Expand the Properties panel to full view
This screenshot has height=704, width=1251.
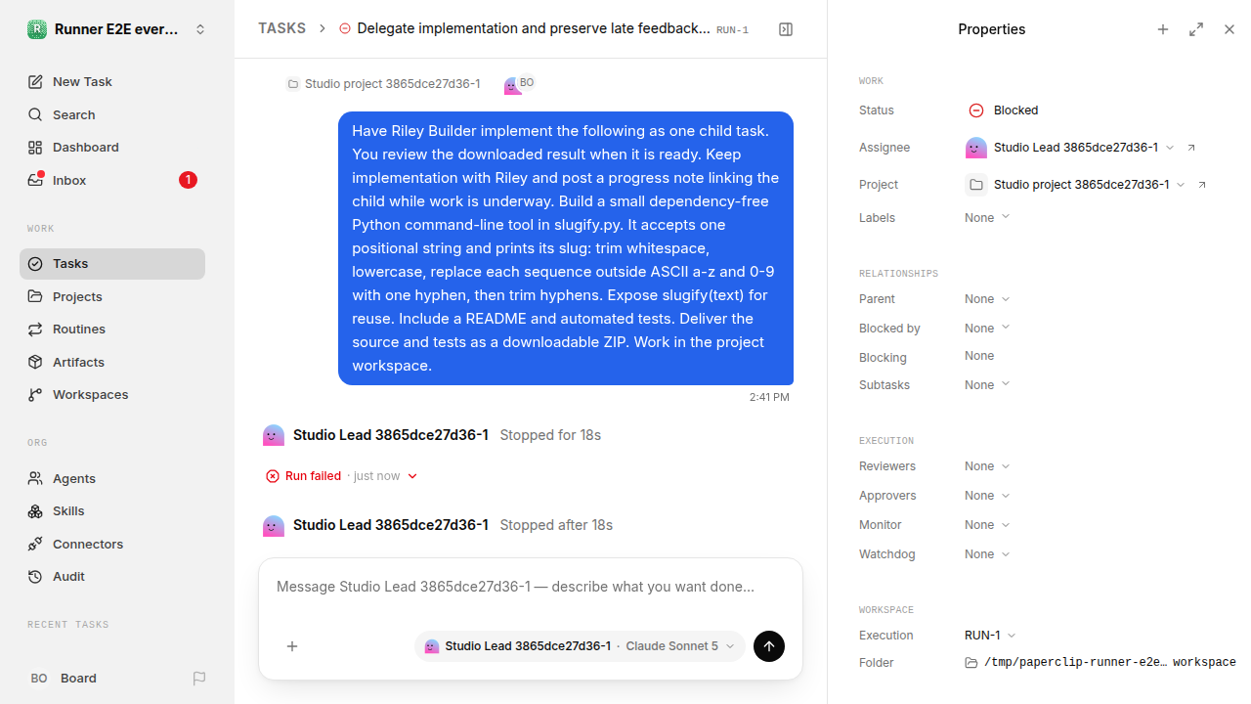1196,29
